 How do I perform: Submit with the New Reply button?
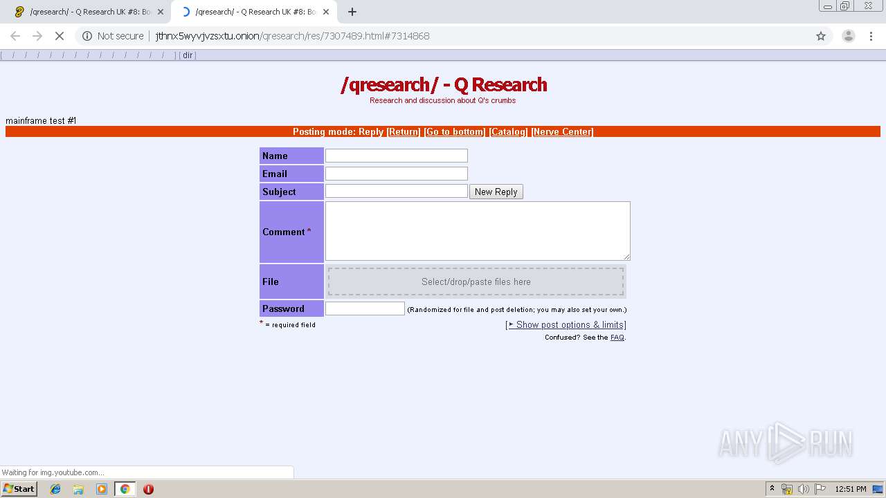[496, 192]
